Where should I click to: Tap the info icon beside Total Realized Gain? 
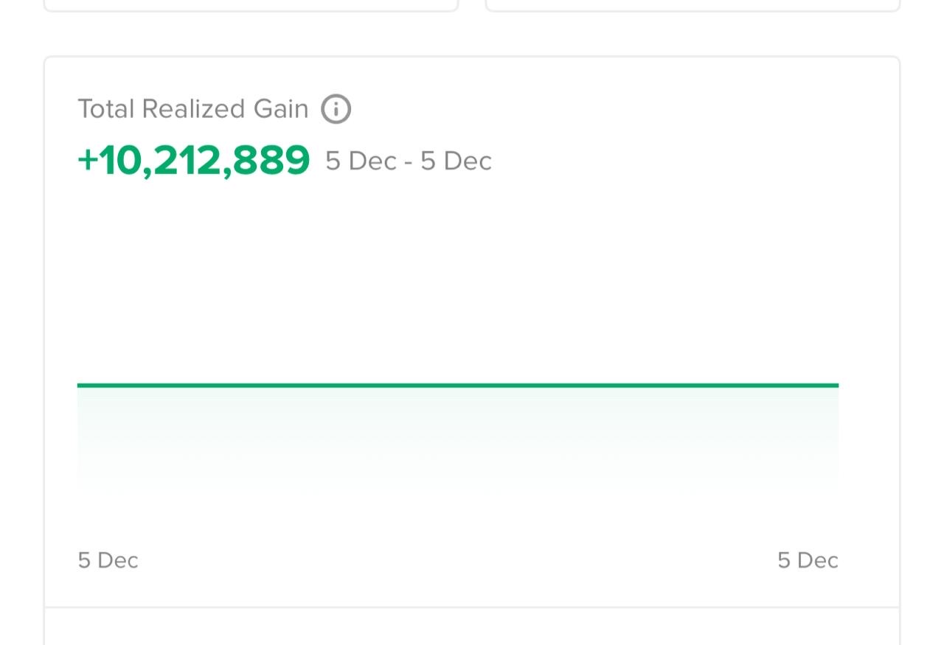(336, 109)
